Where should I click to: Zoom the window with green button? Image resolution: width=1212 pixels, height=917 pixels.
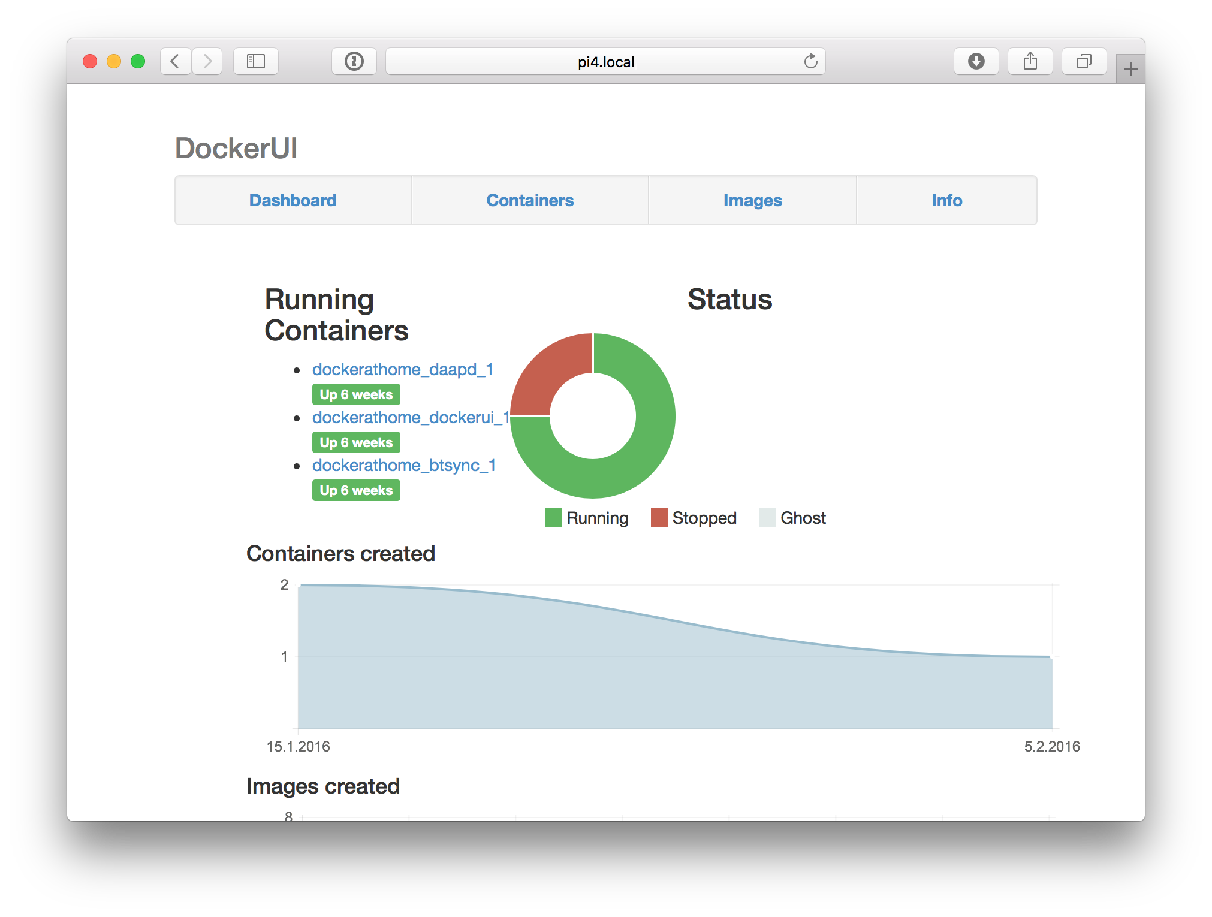(x=138, y=61)
